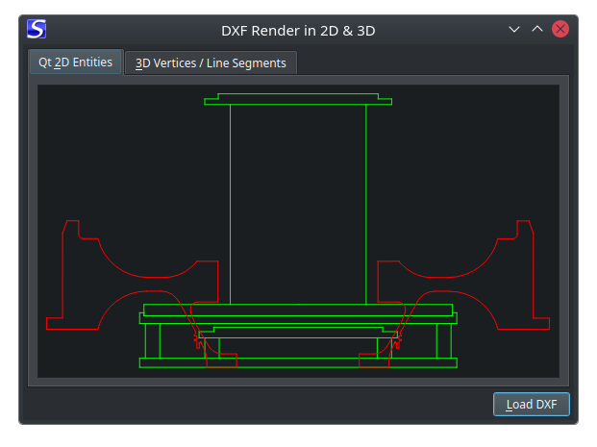Close the DXF Render window
This screenshot has height=447, width=597.
pos(560,29)
